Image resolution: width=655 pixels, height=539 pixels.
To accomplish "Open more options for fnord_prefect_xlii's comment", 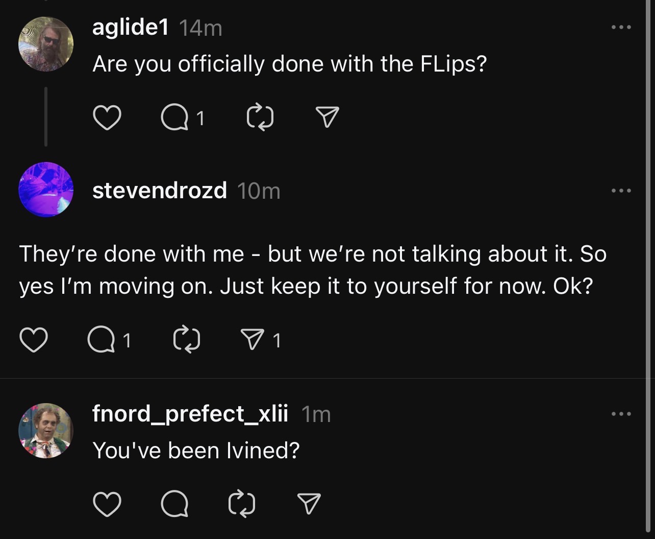I will (621, 414).
